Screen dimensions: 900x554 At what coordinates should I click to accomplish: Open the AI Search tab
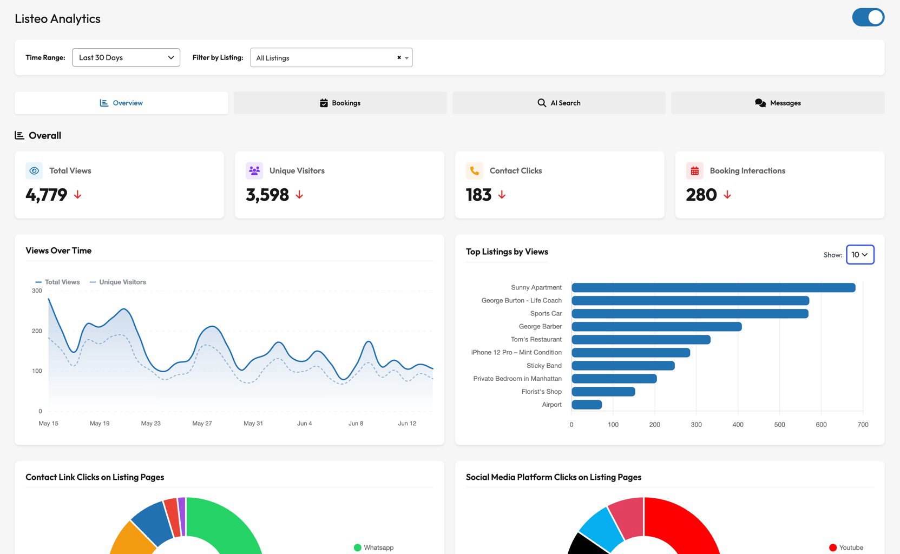click(x=559, y=103)
